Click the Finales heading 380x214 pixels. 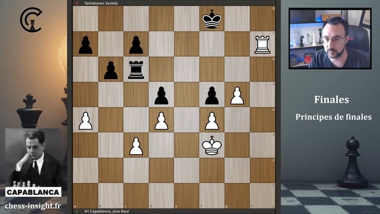331,100
